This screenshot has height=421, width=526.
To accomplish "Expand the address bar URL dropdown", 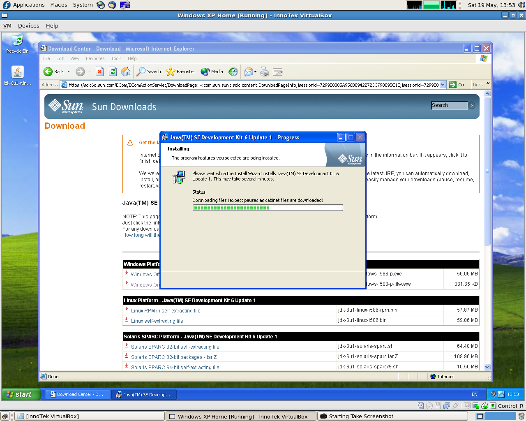I will [443, 85].
